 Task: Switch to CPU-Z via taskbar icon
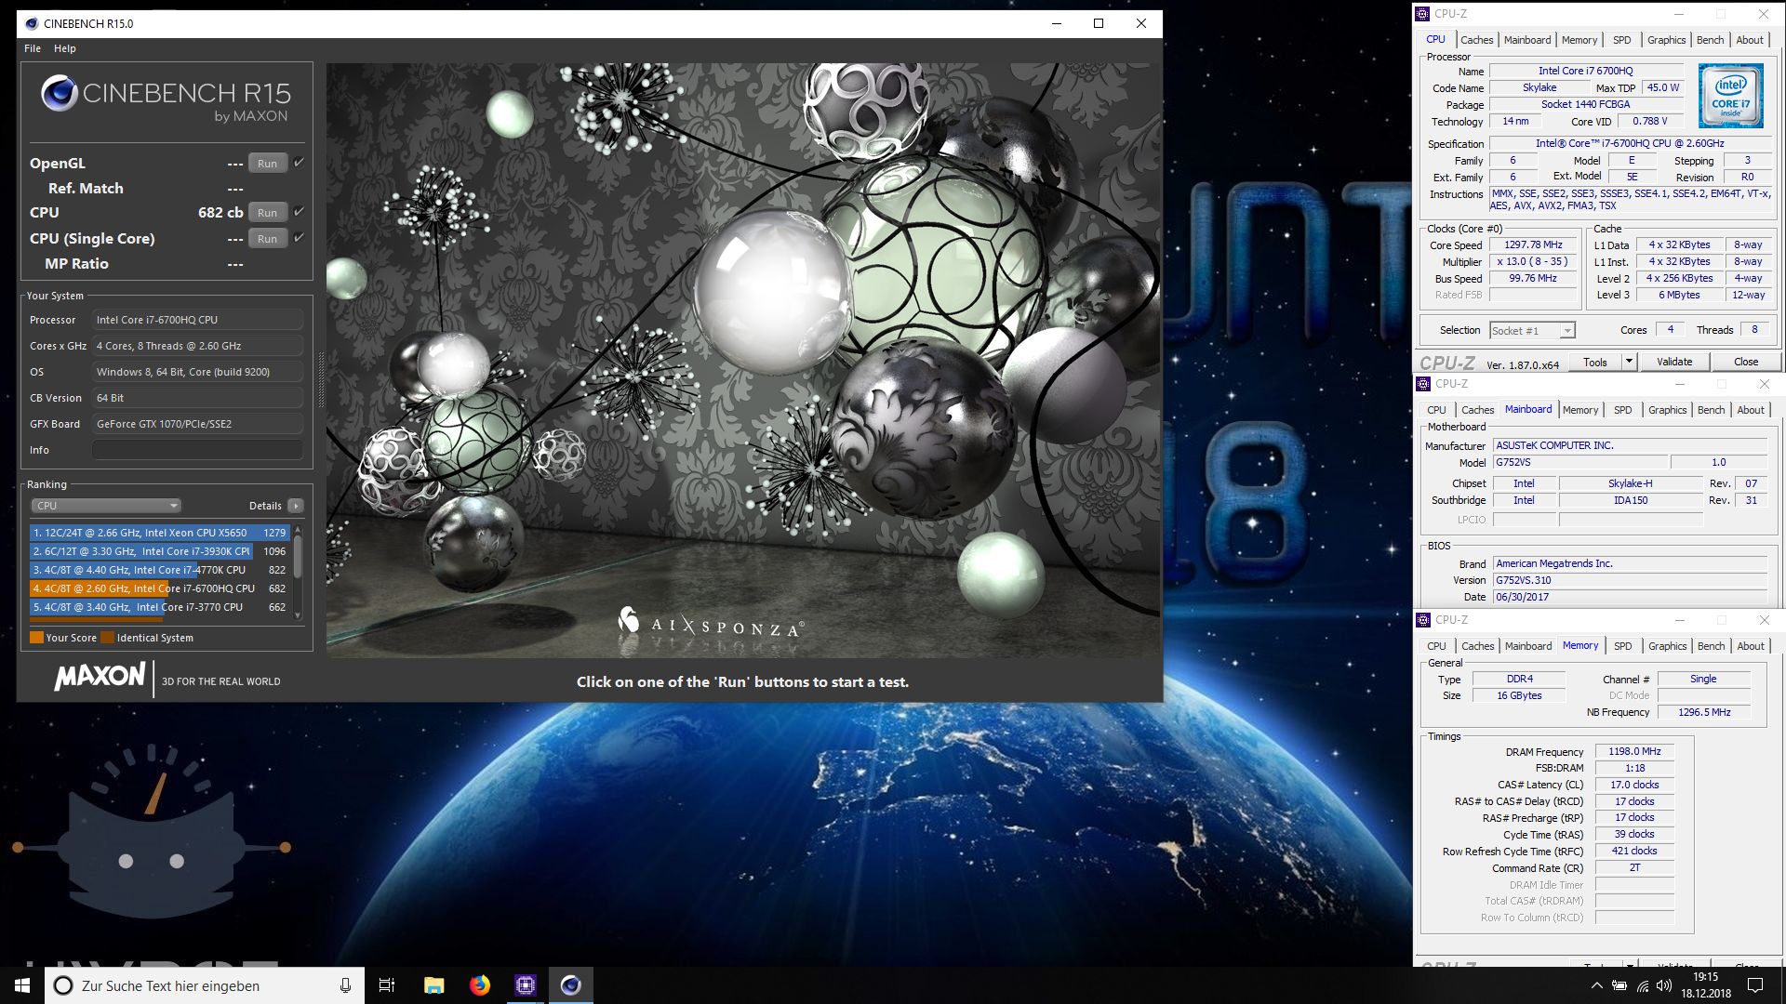pos(526,985)
